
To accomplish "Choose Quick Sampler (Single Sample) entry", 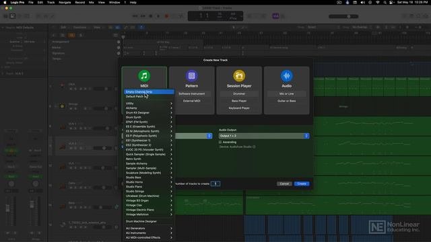I will pyautogui.click(x=149, y=154).
